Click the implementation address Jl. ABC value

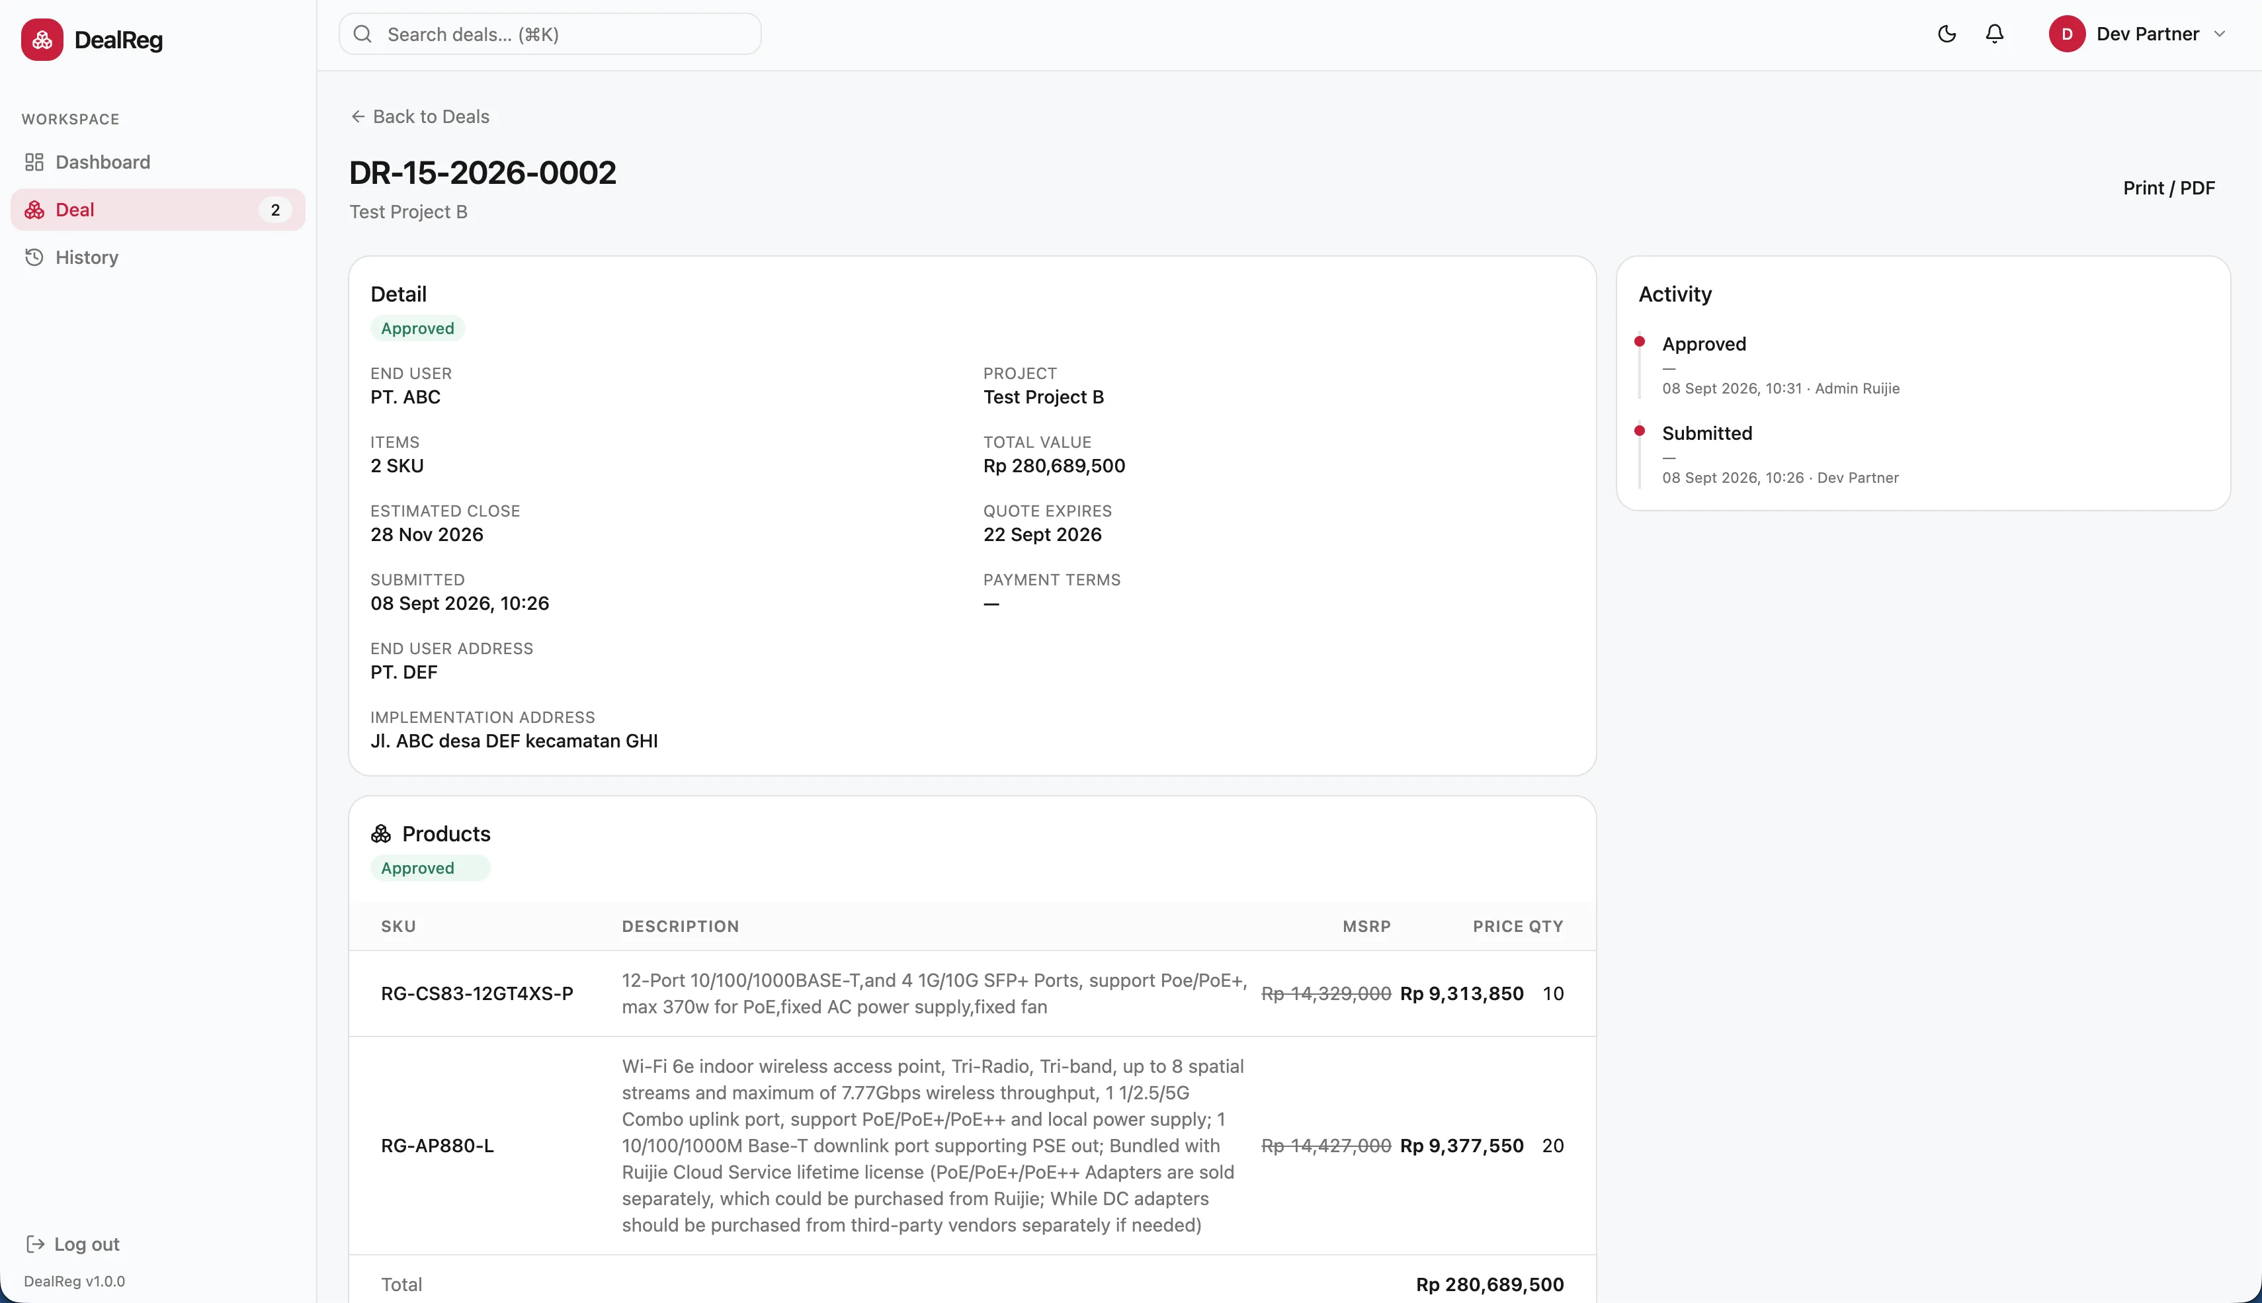click(515, 741)
